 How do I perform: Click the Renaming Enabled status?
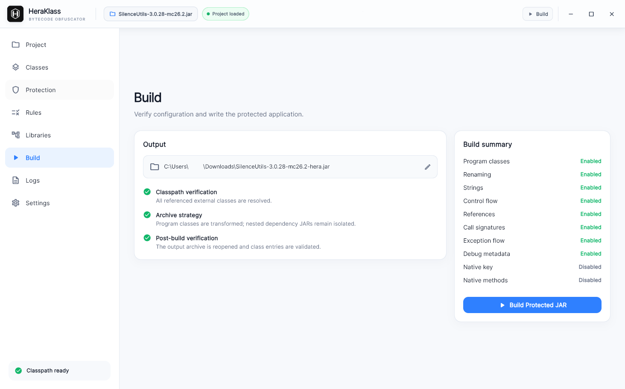[591, 174]
